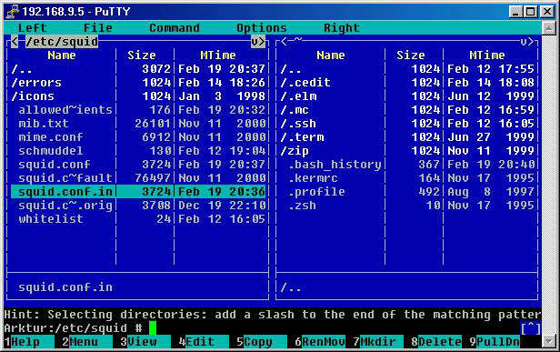Image resolution: width=560 pixels, height=352 pixels.
Task: Open the Command menu
Action: pyautogui.click(x=175, y=28)
